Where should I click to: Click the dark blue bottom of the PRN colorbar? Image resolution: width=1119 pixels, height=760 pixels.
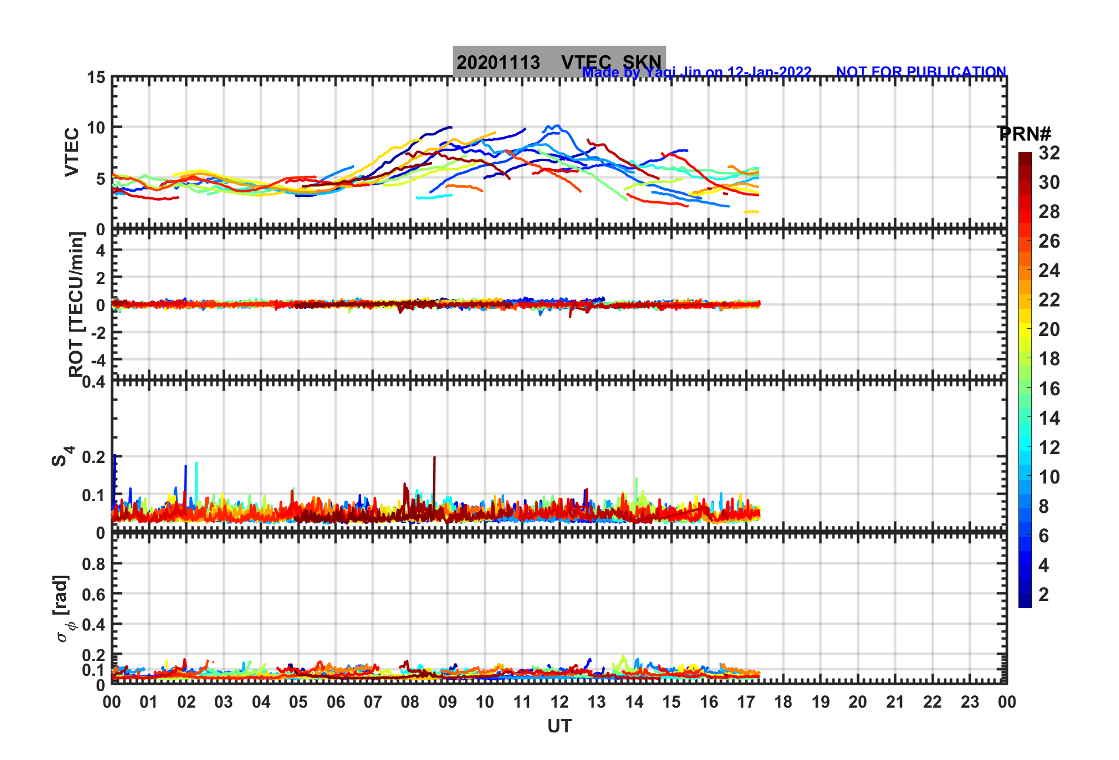click(x=1025, y=601)
